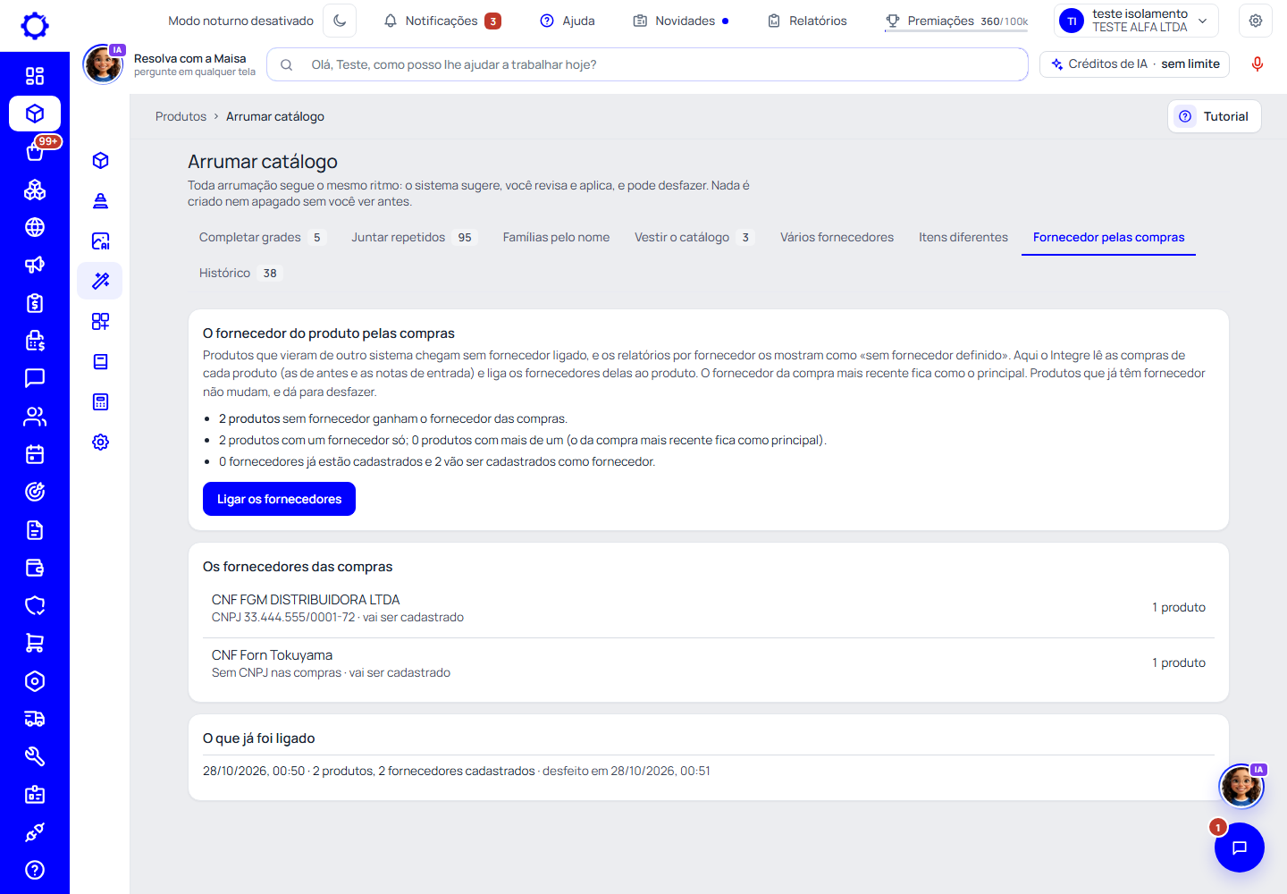Image resolution: width=1287 pixels, height=894 pixels.
Task: Go to the Itens diferentes tab
Action: (x=963, y=238)
